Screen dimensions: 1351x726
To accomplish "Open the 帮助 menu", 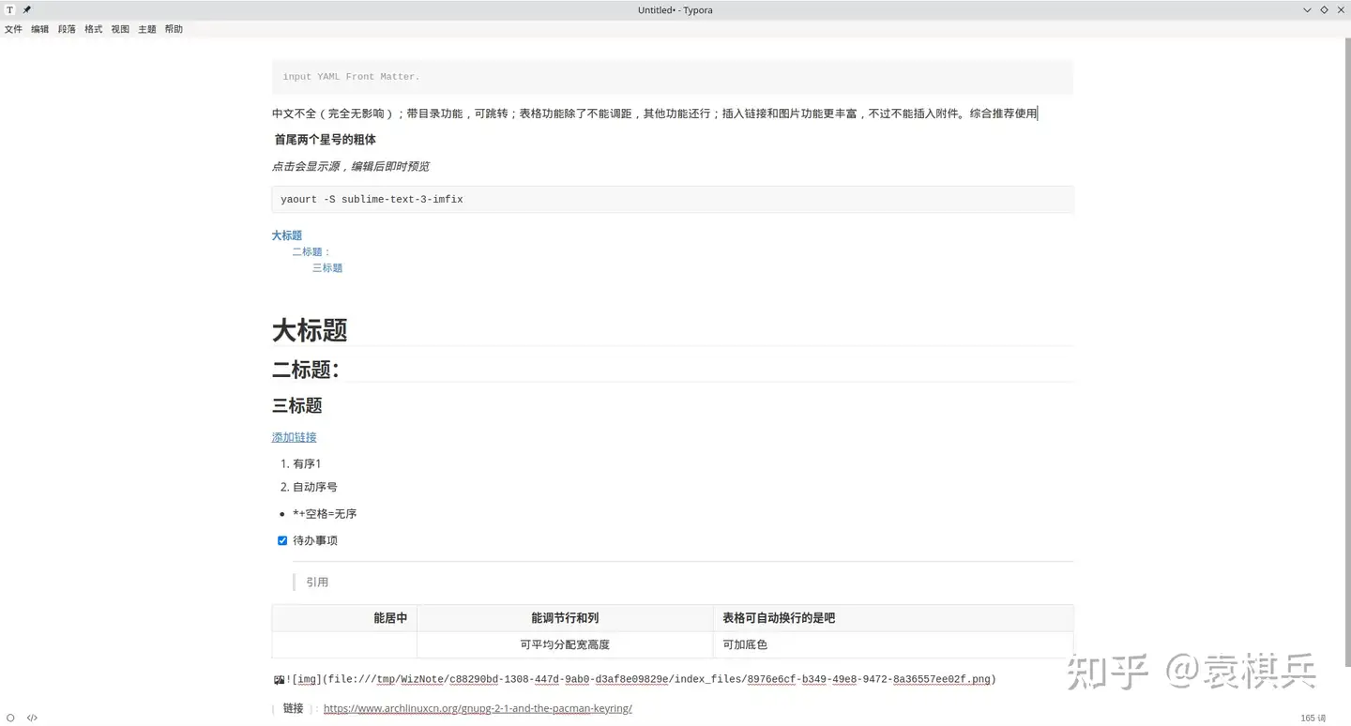I will 174,29.
